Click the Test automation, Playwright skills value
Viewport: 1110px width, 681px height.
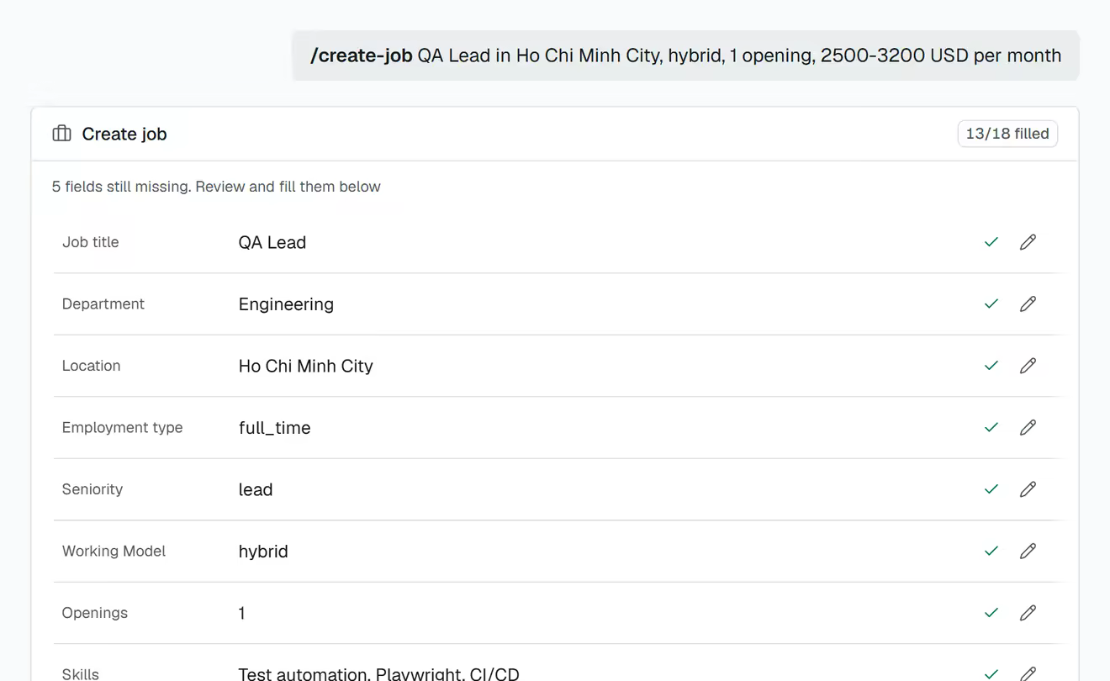tap(379, 673)
